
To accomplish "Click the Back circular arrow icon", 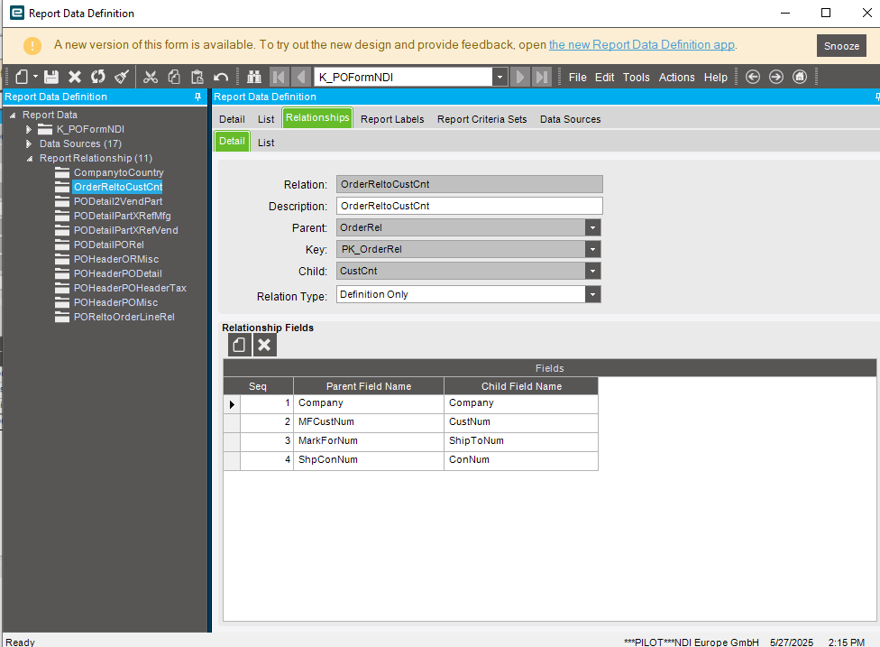I will (753, 77).
